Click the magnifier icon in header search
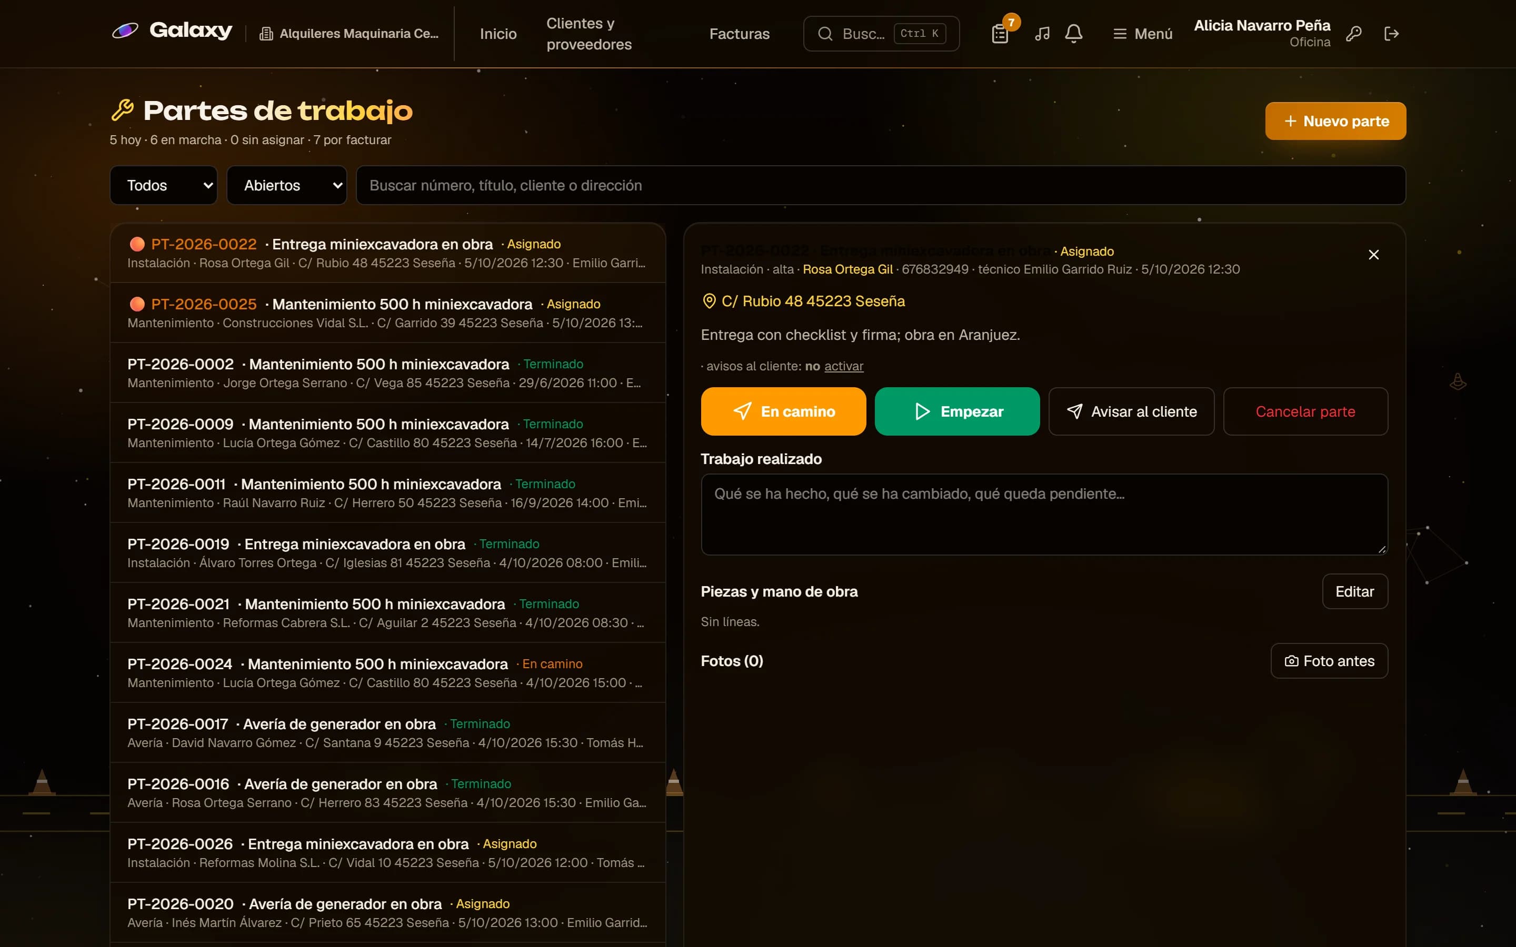1516x947 pixels. pos(825,34)
